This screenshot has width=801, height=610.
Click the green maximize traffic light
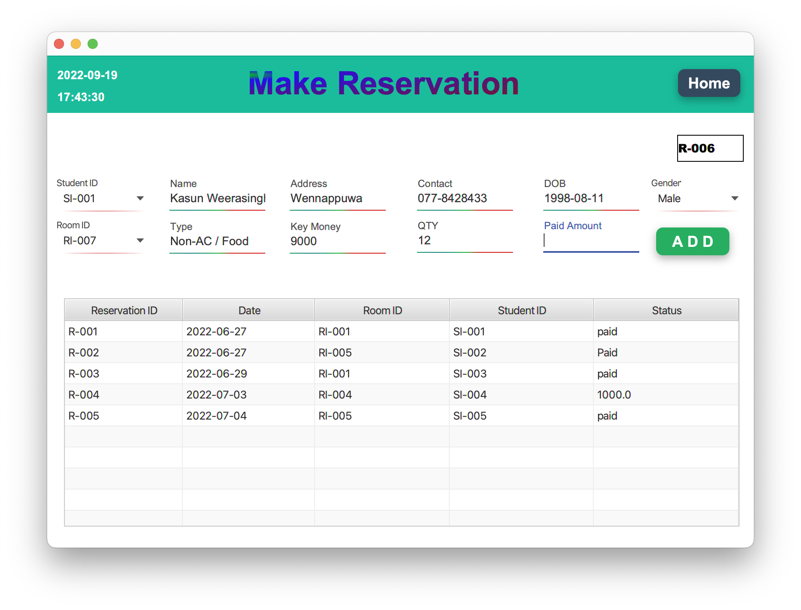click(x=92, y=43)
